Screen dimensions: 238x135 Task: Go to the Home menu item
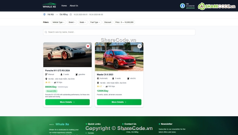click(64, 6)
